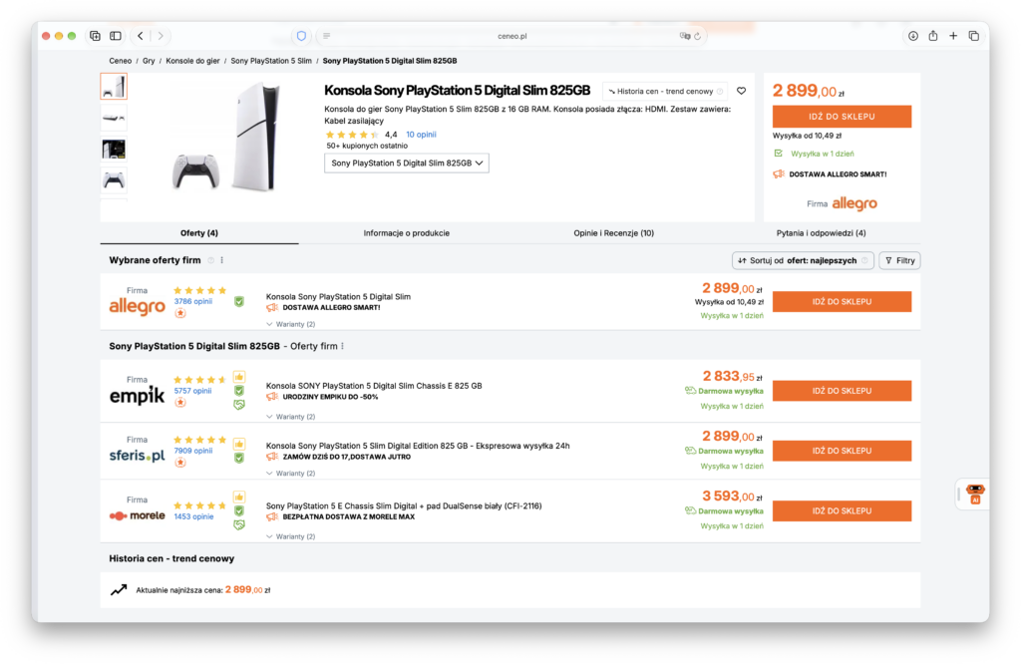Screen dimensions: 1021x664
Task: Click the ceneo.pl address bar
Action: pos(511,36)
